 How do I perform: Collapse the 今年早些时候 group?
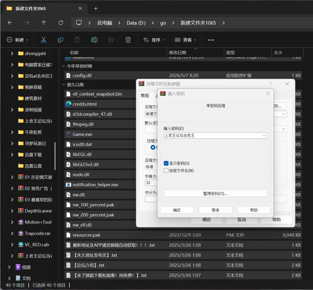tap(63, 66)
